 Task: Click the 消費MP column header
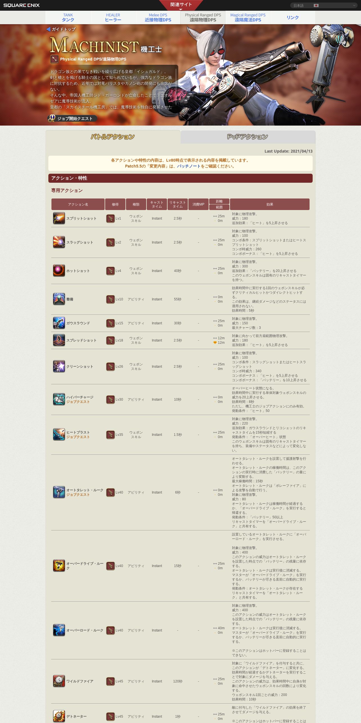point(198,204)
